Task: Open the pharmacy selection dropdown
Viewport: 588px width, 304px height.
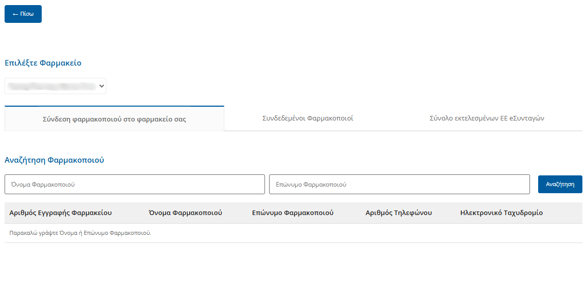Action: click(55, 86)
